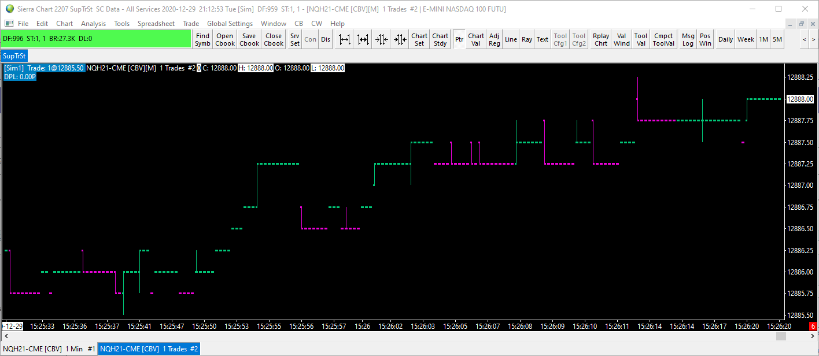Click the 15:26:02 time axis label
The width and height of the screenshot is (819, 356).
pyautogui.click(x=390, y=327)
